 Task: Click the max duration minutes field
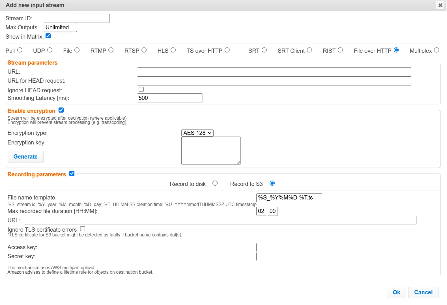click(273, 211)
